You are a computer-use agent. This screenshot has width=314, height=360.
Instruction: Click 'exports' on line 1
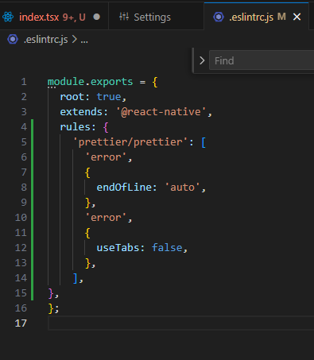[111, 82]
